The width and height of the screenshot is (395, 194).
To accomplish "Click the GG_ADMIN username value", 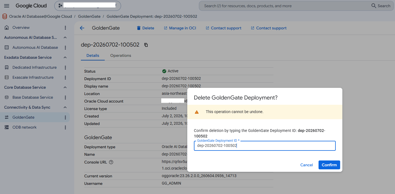I will (x=171, y=183).
